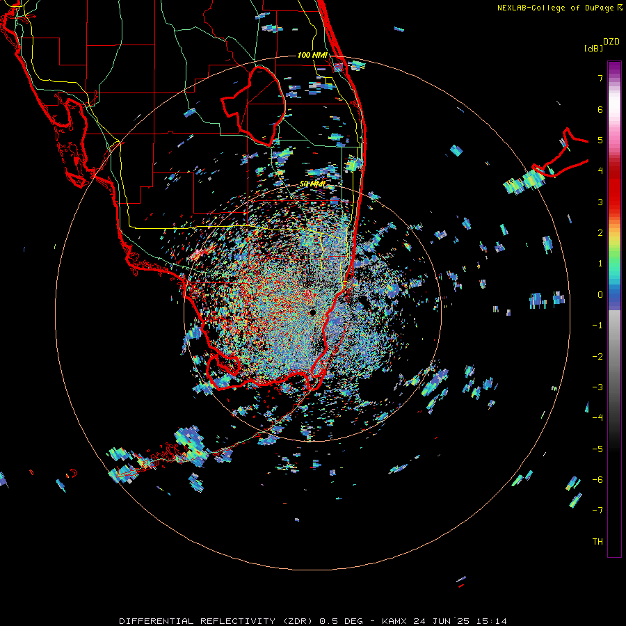Click the 3 dB label on the color scale
626x626 pixels.
point(600,202)
